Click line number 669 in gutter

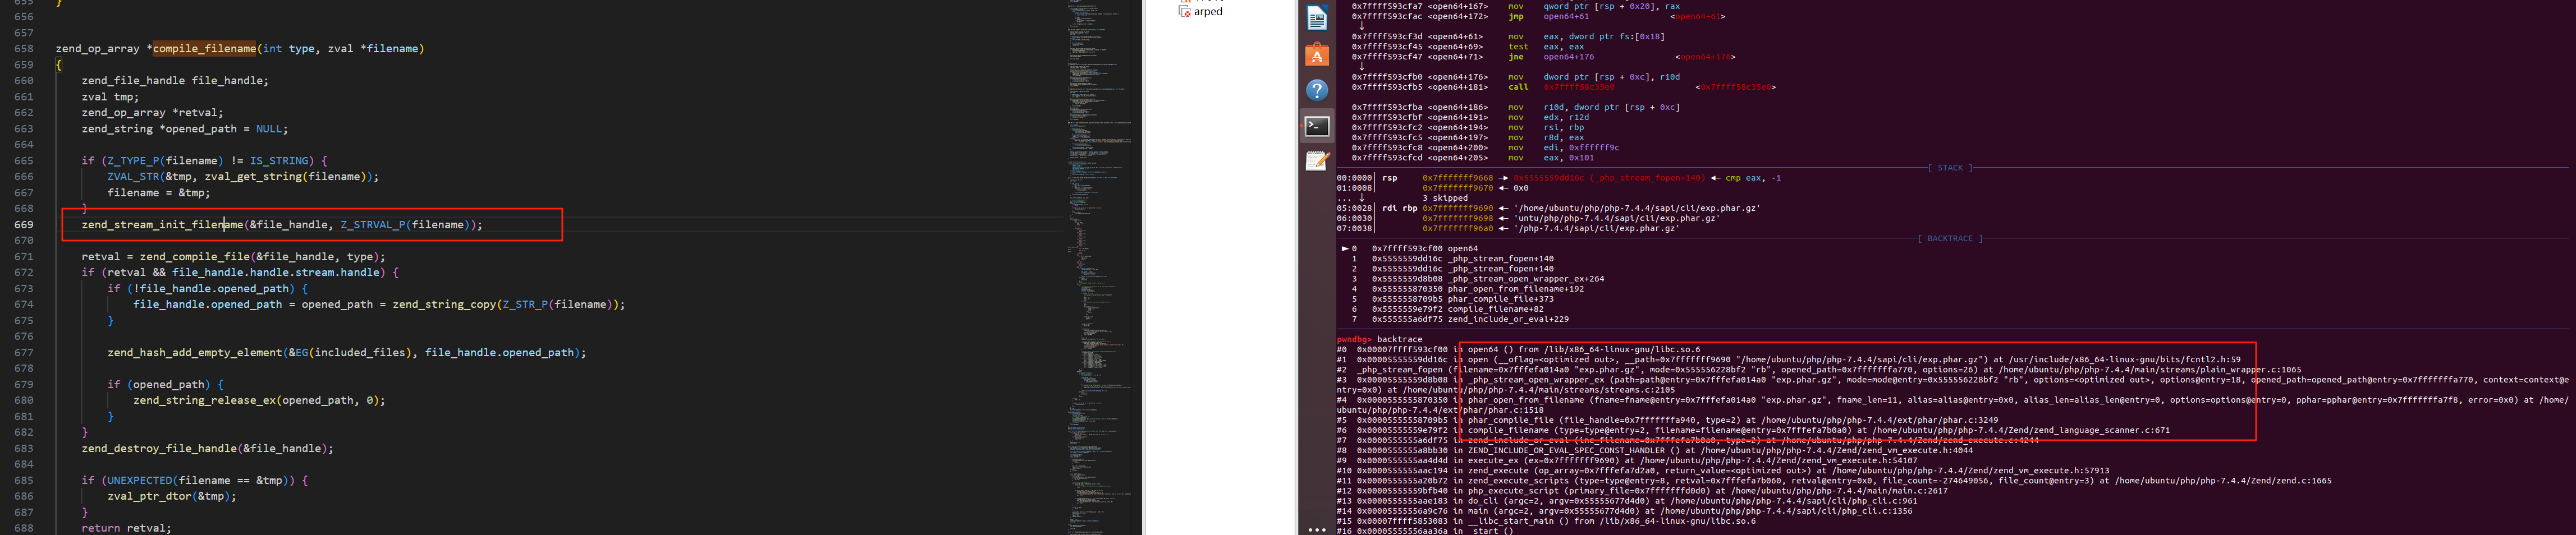[x=23, y=225]
